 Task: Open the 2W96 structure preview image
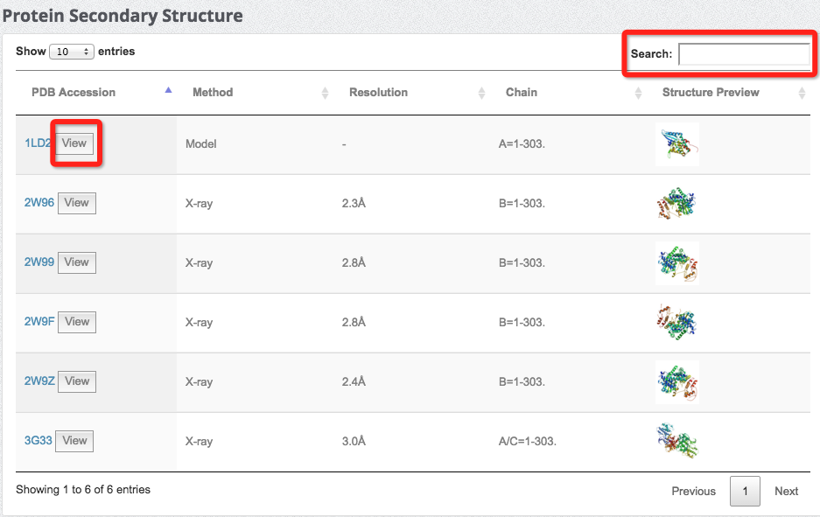click(676, 204)
